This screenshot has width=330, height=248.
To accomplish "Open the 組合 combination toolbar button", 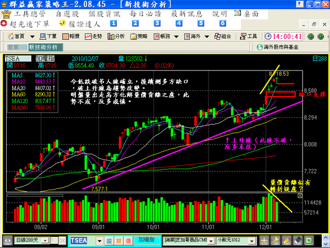I will click(223, 36).
